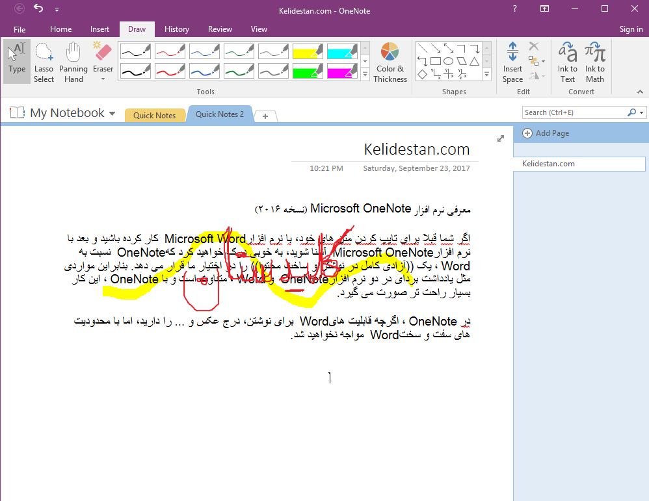Image resolution: width=649 pixels, height=501 pixels.
Task: Click the Kelidestan.com page title
Action: (x=416, y=149)
